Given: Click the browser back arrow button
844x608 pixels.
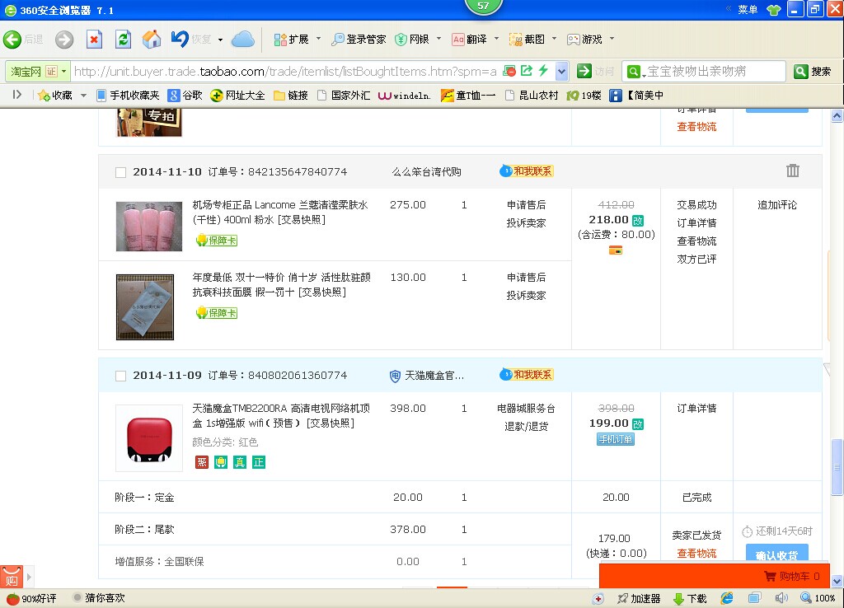Looking at the screenshot, I should (x=12, y=40).
